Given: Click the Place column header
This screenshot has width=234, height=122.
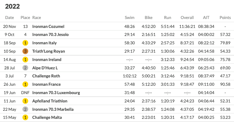Looking at the screenshot, I should click(x=25, y=18).
